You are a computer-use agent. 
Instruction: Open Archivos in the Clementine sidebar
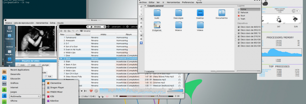coord(9,45)
